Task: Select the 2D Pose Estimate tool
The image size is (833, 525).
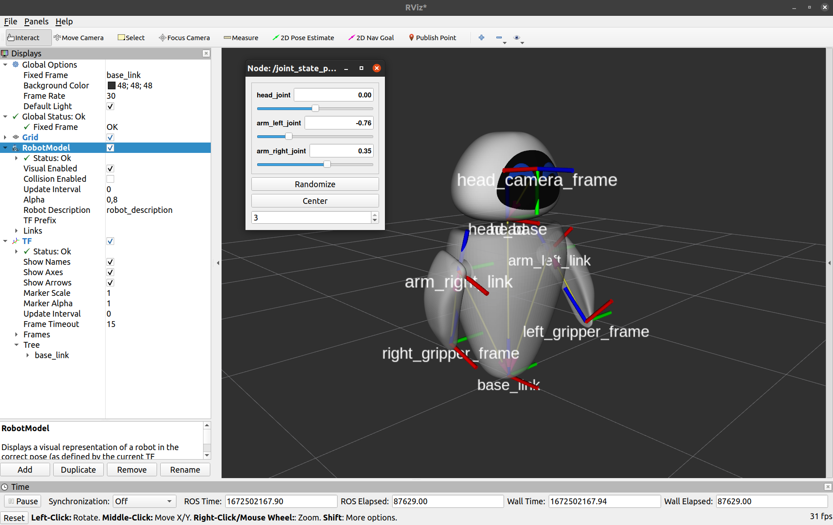Action: point(303,38)
